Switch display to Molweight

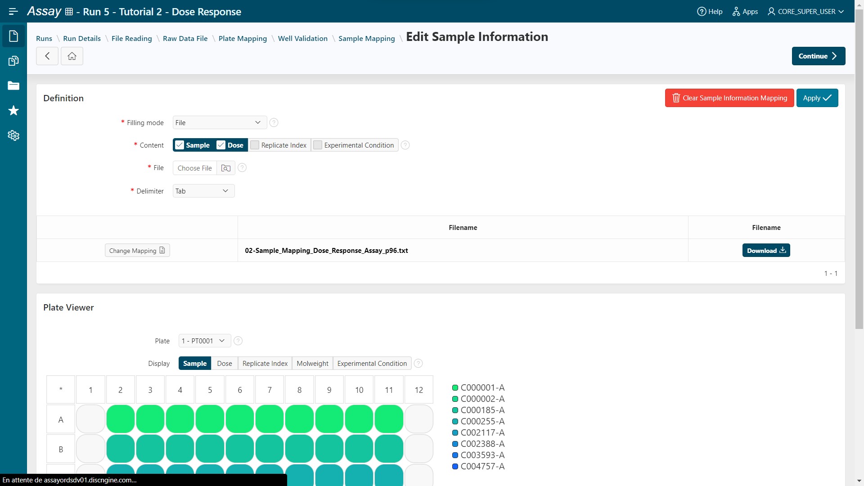[x=313, y=363]
